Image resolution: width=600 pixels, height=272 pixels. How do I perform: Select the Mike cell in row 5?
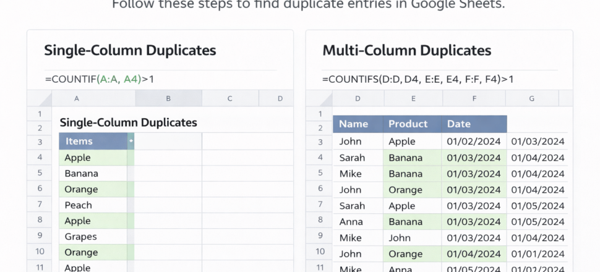click(358, 174)
